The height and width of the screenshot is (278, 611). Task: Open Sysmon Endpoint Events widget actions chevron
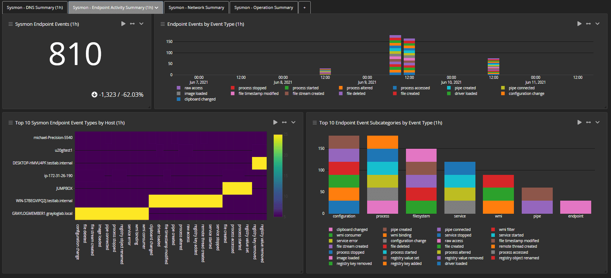coord(141,24)
